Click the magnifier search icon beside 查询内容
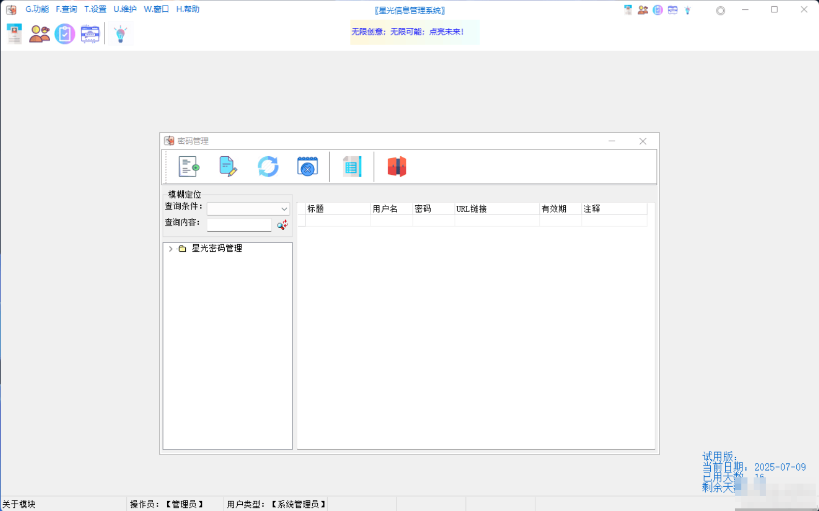Screen dimensions: 819x511 282,225
